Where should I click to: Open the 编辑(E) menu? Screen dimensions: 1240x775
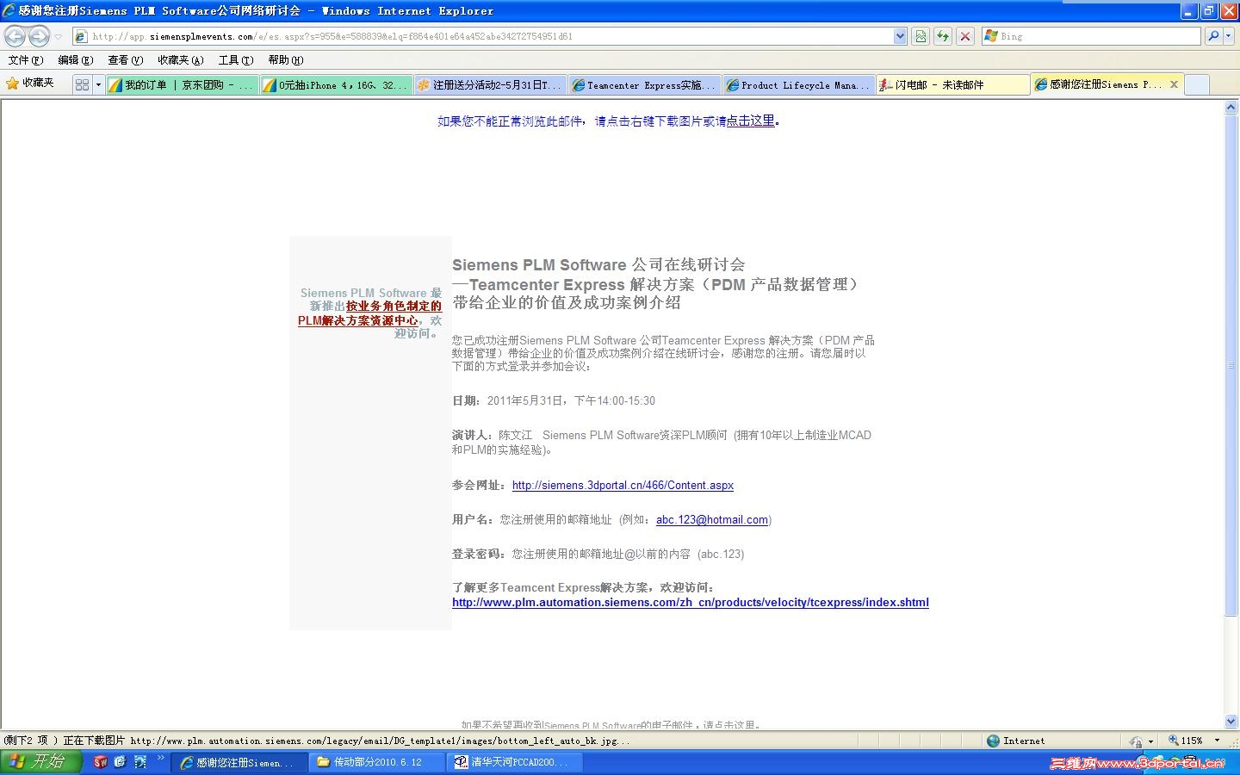[75, 60]
